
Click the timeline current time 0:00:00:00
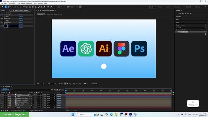point(6,89)
